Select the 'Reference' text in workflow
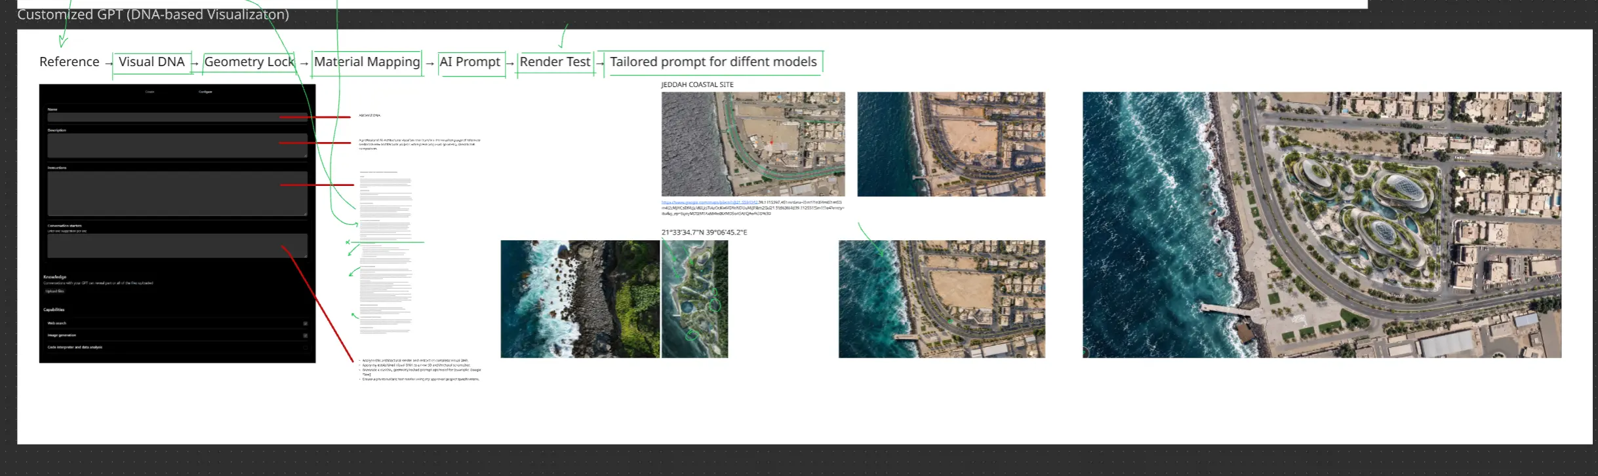 click(70, 62)
